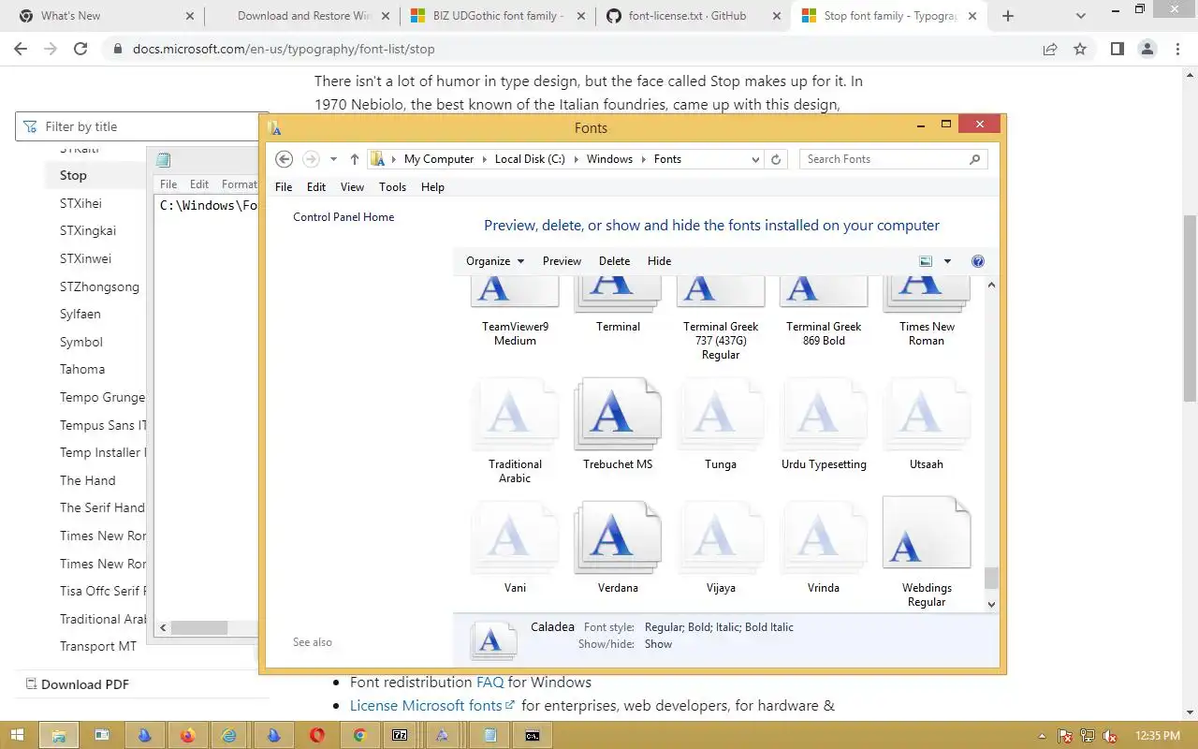1198x749 pixels.
Task: Click Delete in Fonts toolbar
Action: (x=614, y=261)
